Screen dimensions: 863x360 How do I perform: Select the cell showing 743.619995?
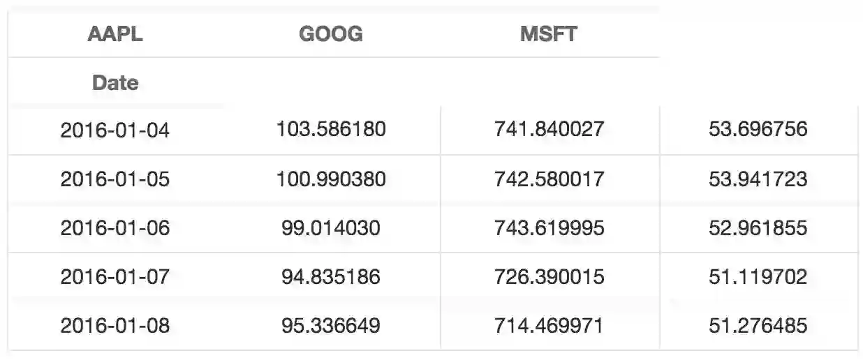(549, 228)
